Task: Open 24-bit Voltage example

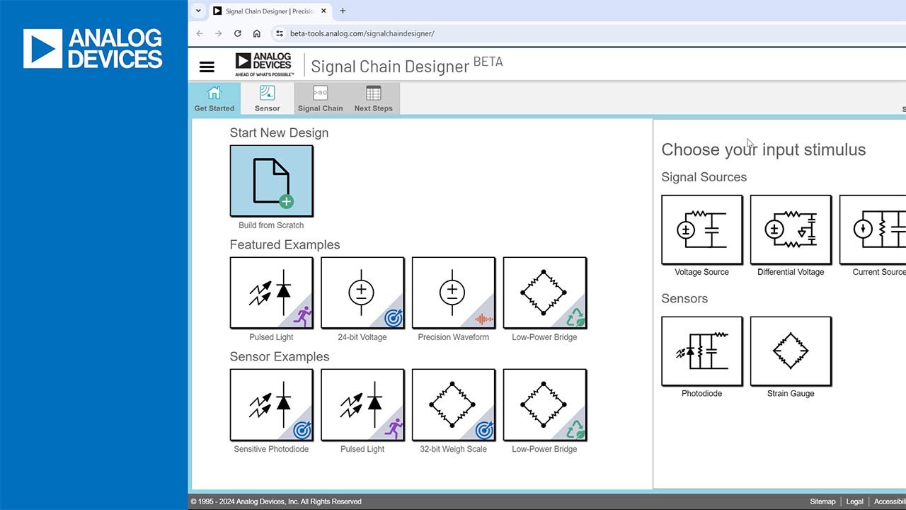Action: pyautogui.click(x=362, y=293)
